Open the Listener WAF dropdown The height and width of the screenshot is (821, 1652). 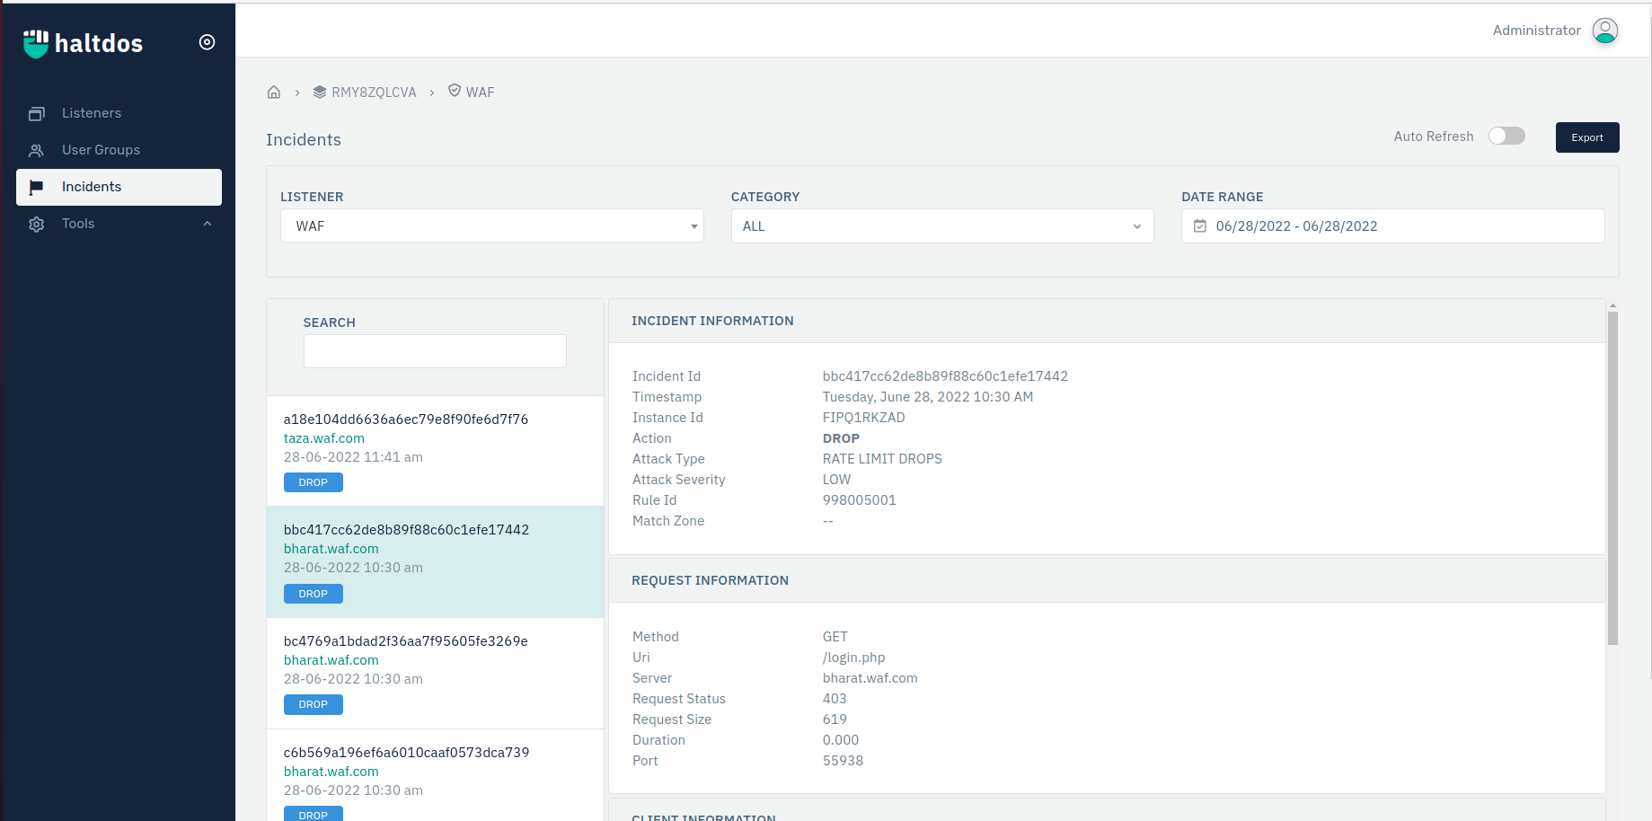pos(492,226)
